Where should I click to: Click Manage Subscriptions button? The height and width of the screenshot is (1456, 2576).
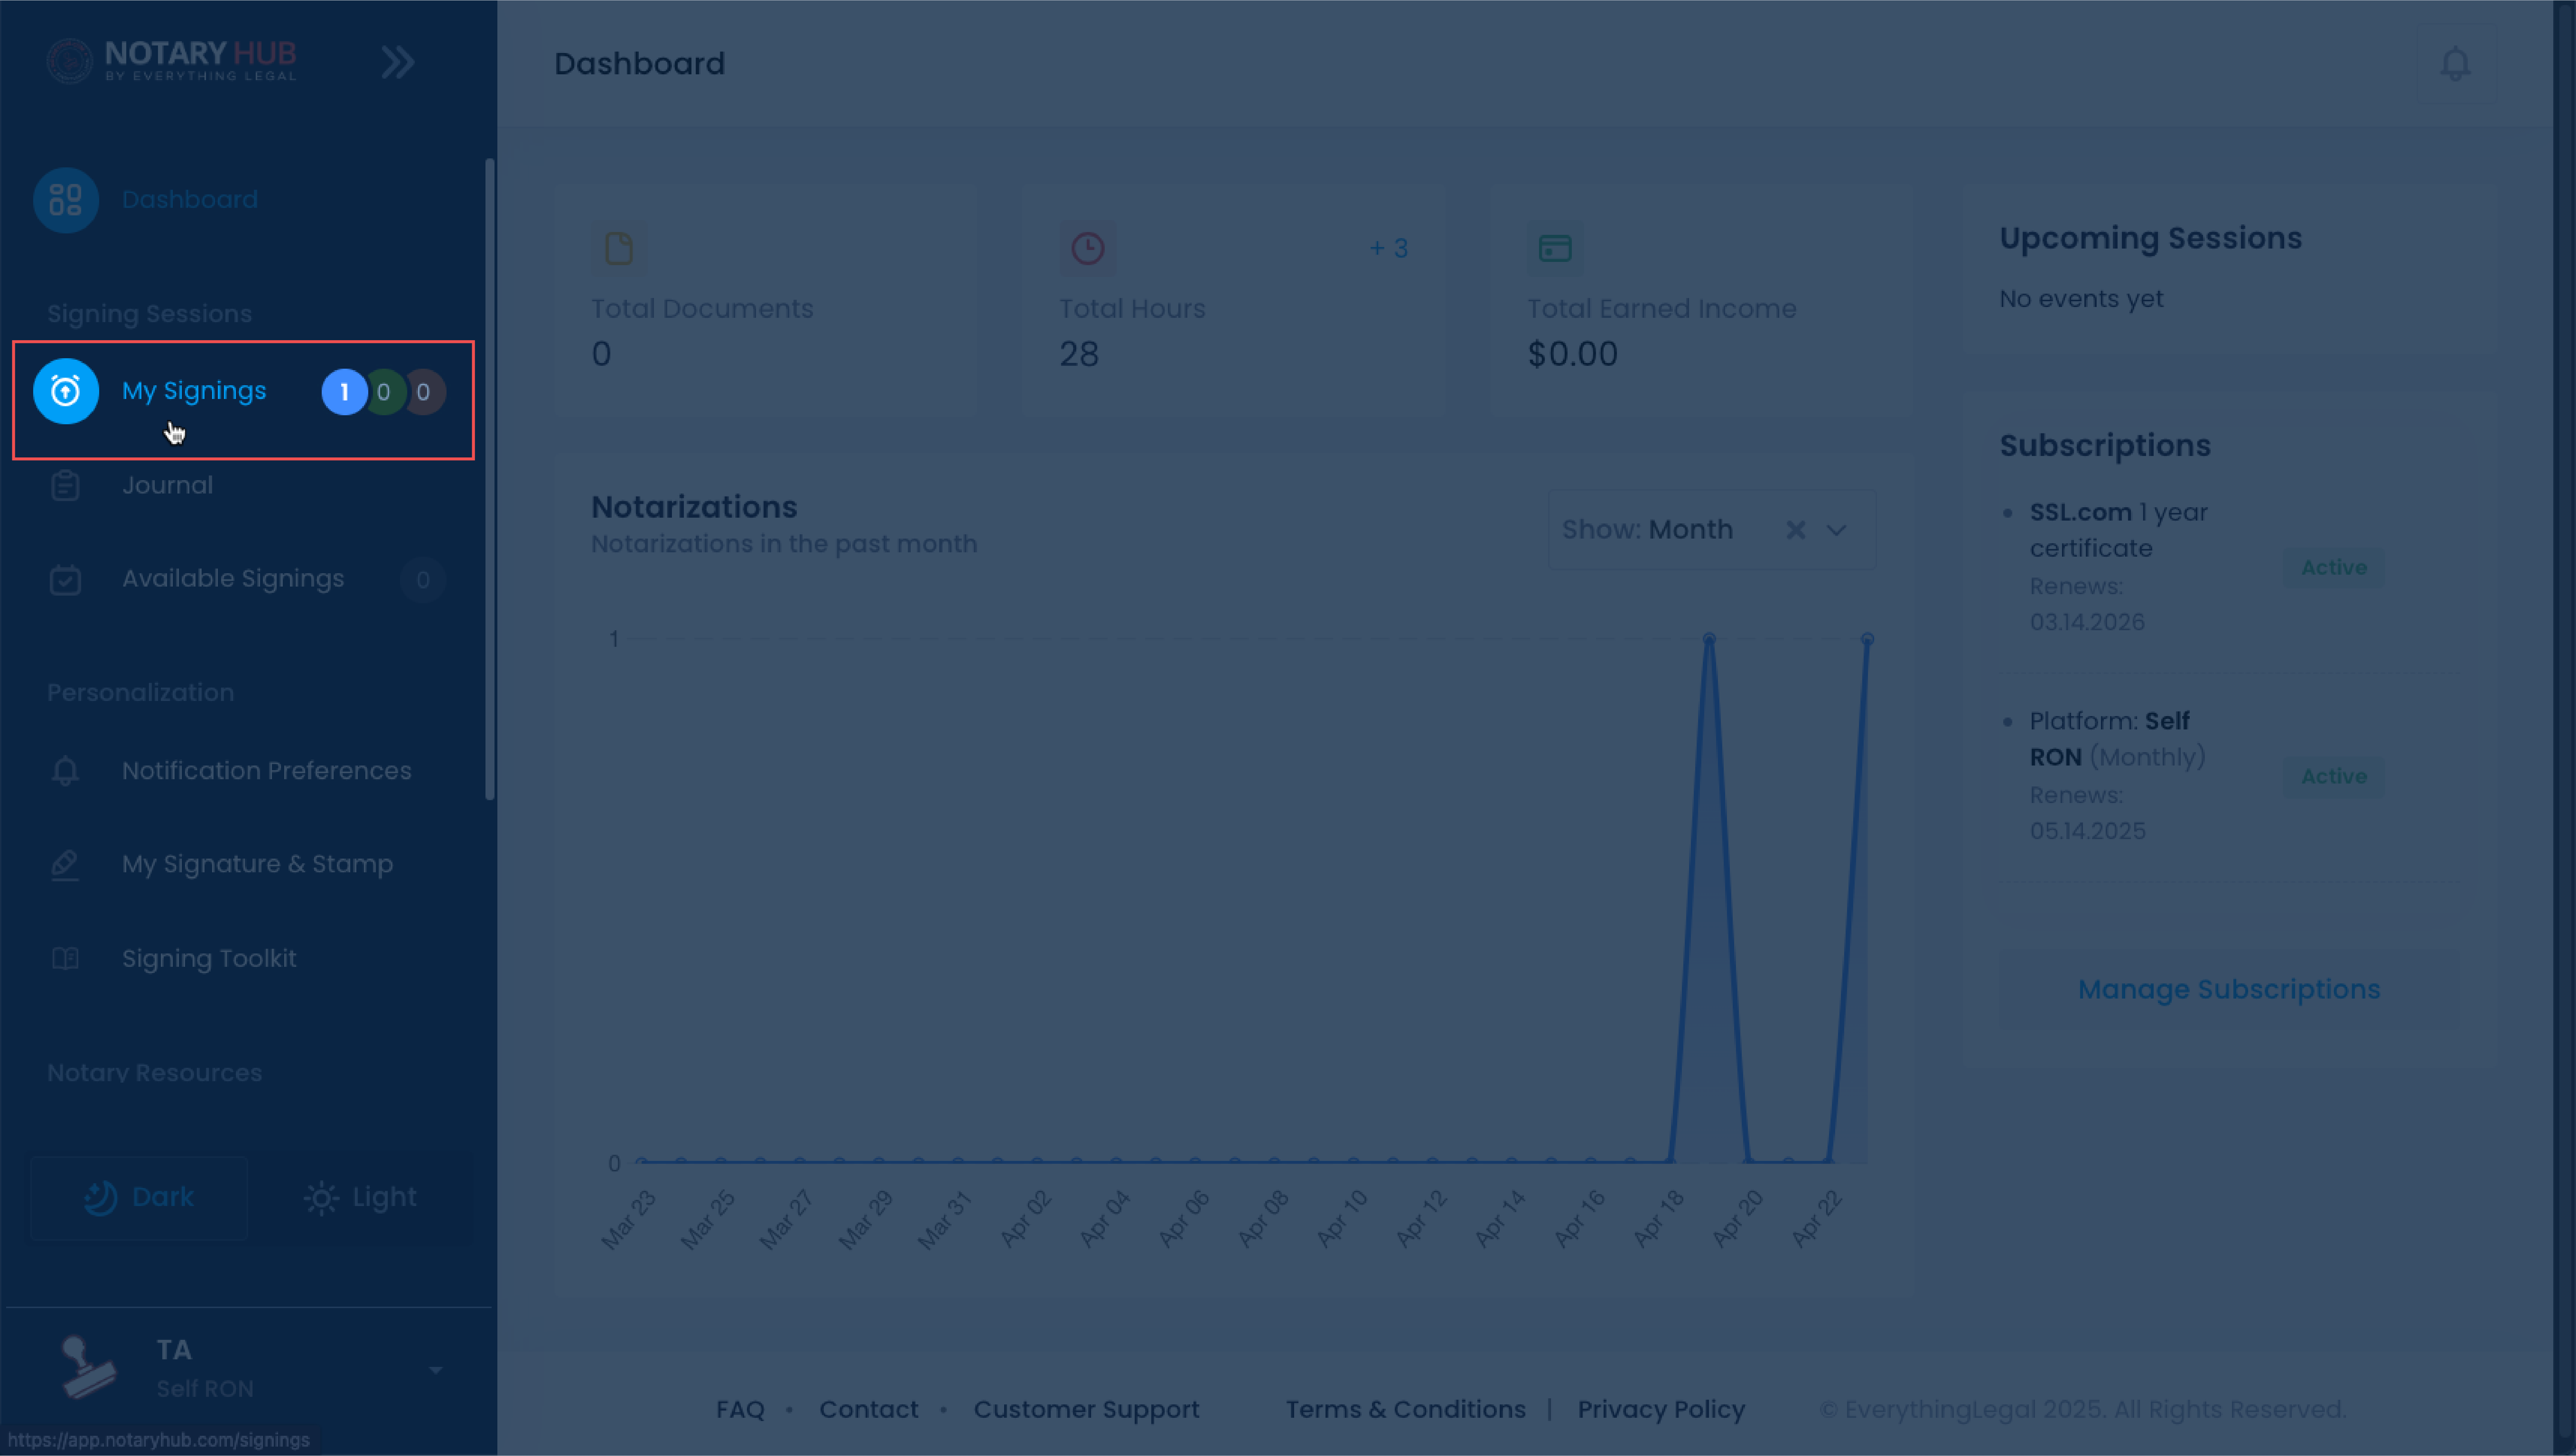[x=2229, y=990]
